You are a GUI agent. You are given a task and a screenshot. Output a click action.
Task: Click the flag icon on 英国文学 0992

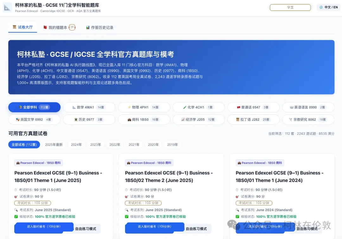tap(18, 119)
